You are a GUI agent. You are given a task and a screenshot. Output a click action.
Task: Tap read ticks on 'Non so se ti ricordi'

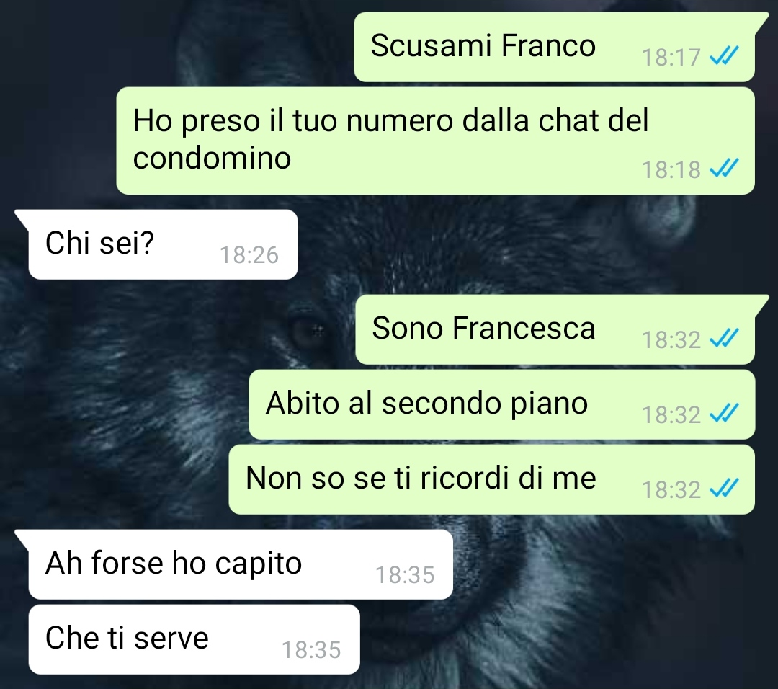[724, 489]
